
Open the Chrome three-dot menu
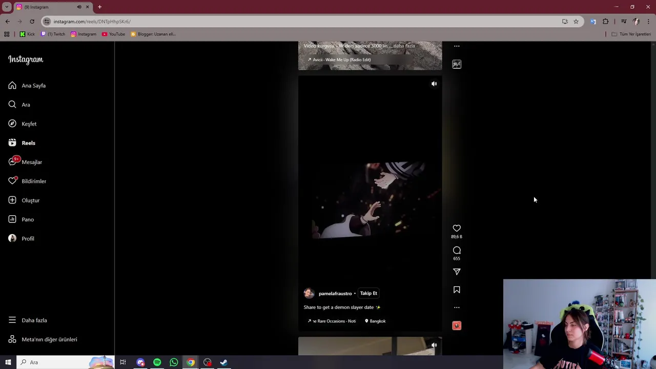(648, 22)
